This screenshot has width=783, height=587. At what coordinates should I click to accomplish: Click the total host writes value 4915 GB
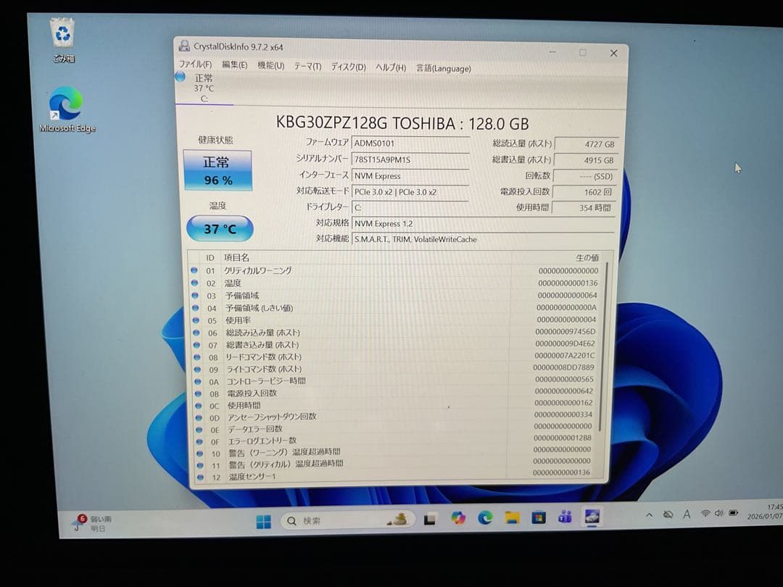(586, 160)
